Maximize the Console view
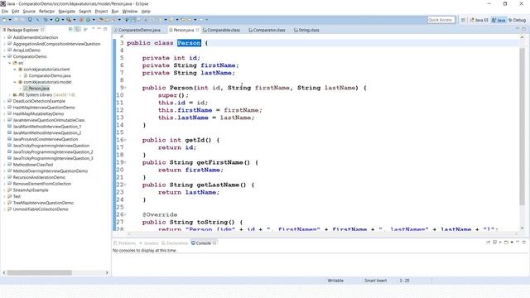 (x=524, y=243)
